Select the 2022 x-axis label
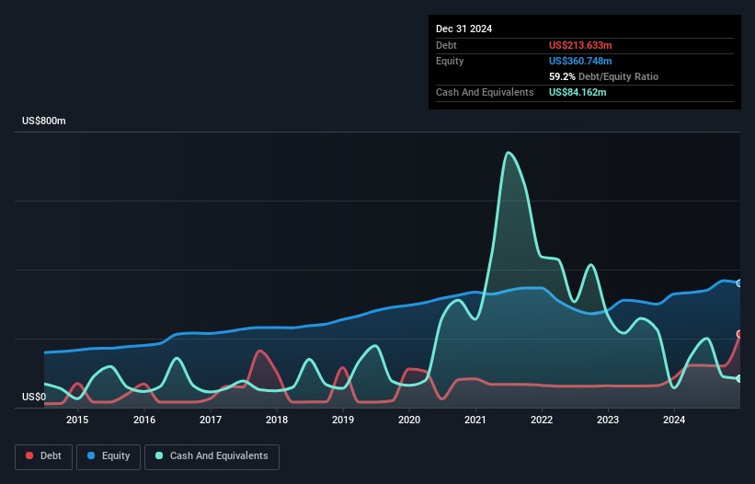 tap(542, 421)
